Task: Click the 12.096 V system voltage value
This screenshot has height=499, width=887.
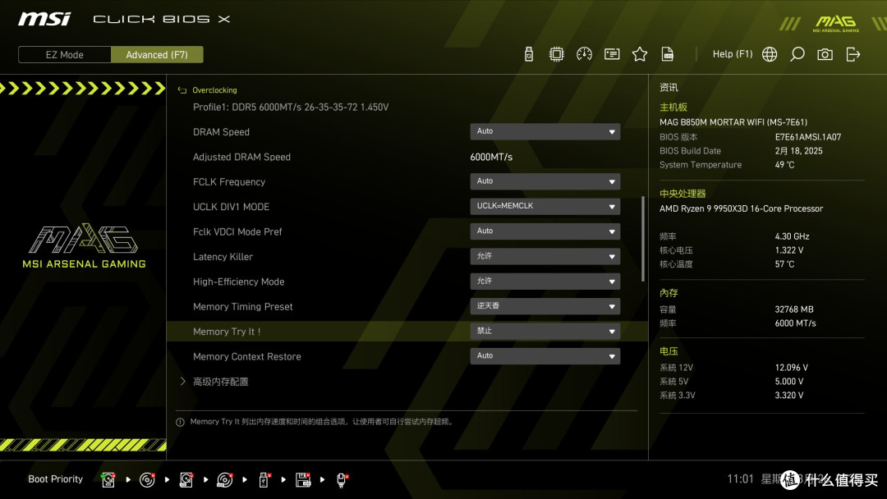Action: [x=792, y=368]
